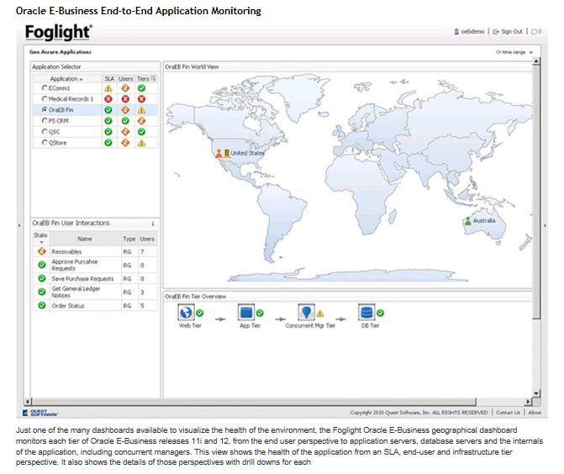Select the EComm1 application radio button
Image resolution: width=564 pixels, height=474 pixels.
pos(45,87)
